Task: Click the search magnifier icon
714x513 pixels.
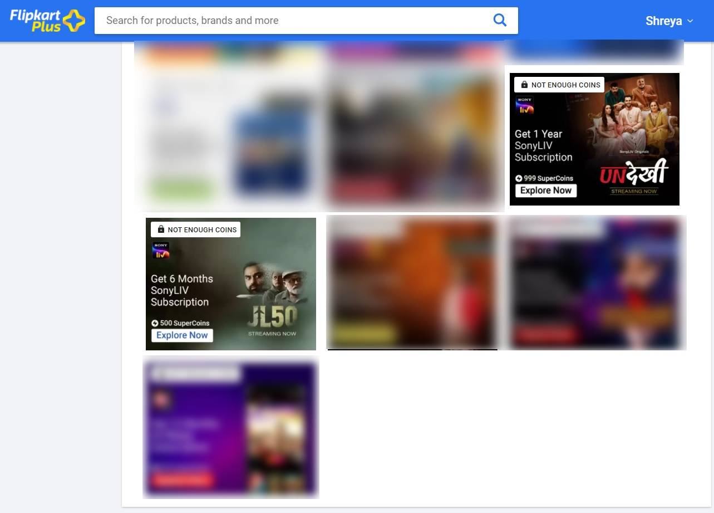Action: pos(500,20)
